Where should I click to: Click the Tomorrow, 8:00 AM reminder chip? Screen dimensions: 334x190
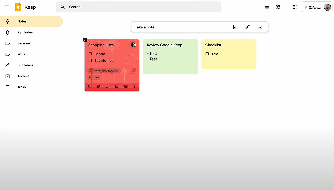tap(104, 71)
